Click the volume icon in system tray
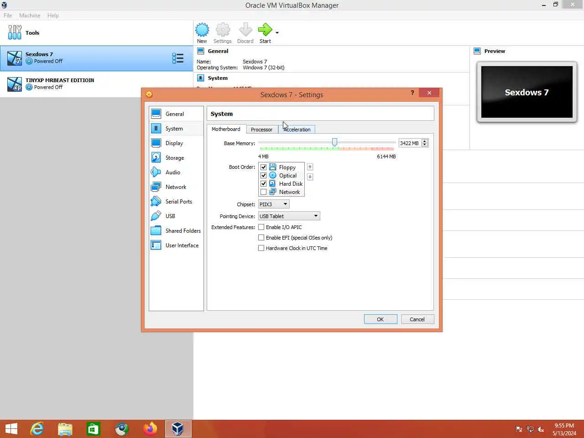The height and width of the screenshot is (438, 584). point(541,429)
